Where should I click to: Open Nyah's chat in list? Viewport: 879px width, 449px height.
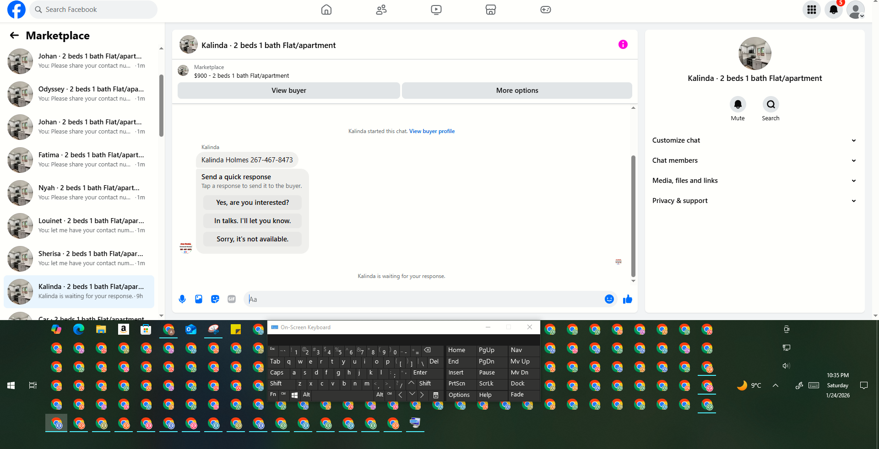(79, 192)
